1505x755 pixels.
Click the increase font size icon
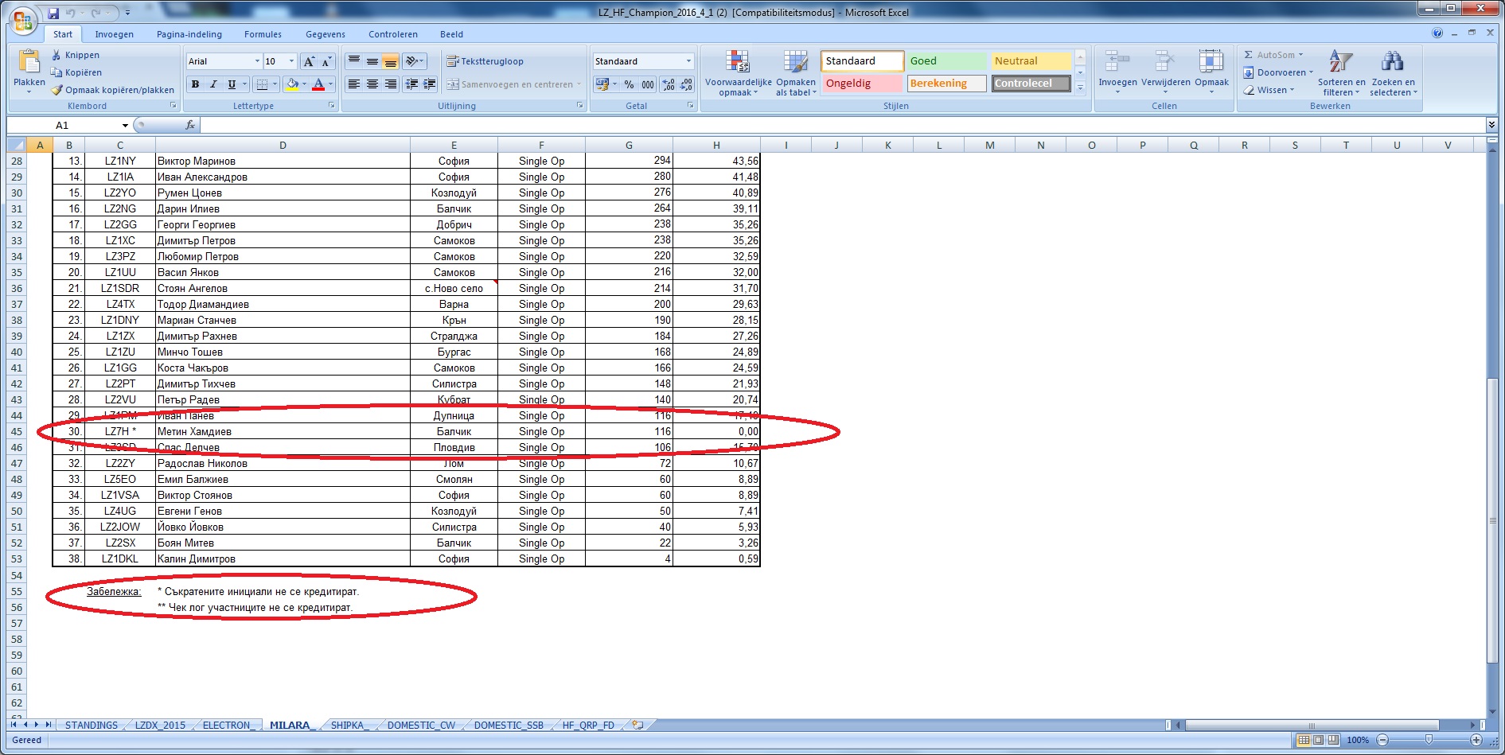(309, 61)
